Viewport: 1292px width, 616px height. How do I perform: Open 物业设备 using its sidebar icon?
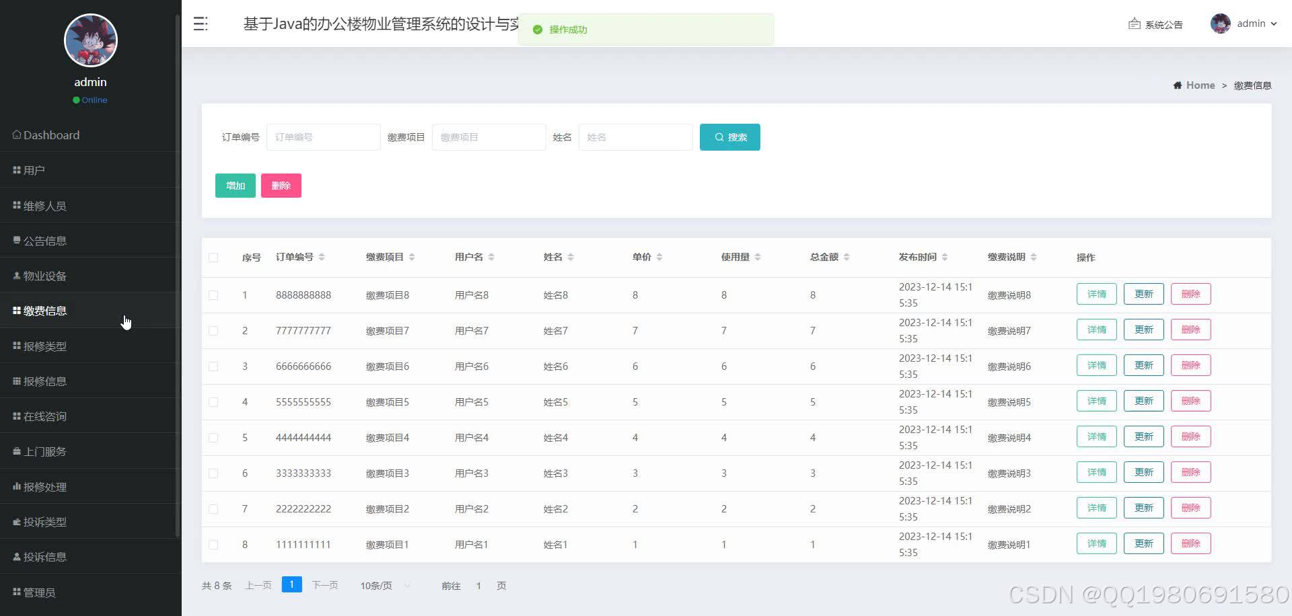tap(16, 275)
